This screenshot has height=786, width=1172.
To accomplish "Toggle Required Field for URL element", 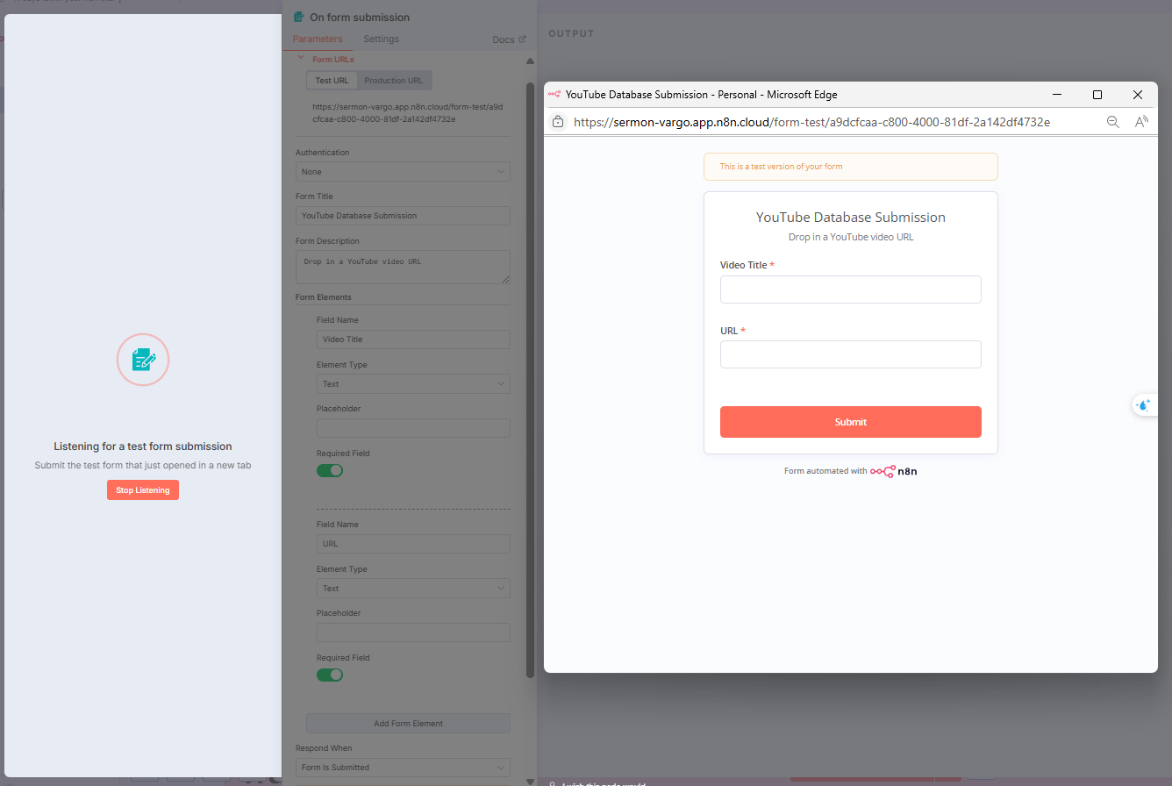I will (x=330, y=675).
